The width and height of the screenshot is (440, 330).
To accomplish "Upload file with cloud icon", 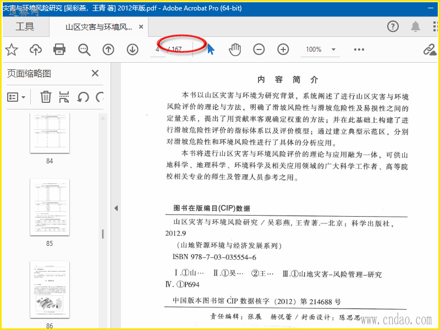I will (x=36, y=50).
